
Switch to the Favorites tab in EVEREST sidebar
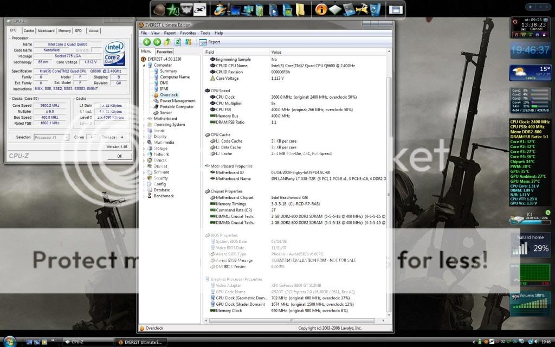pyautogui.click(x=165, y=52)
